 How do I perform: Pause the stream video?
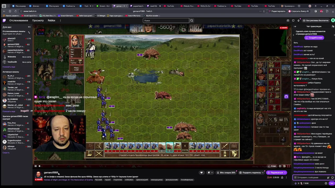point(36,166)
